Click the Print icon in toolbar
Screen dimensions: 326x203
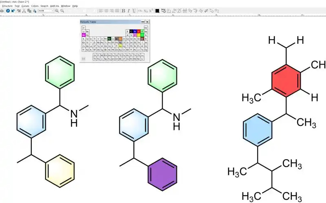(x=2, y=11)
